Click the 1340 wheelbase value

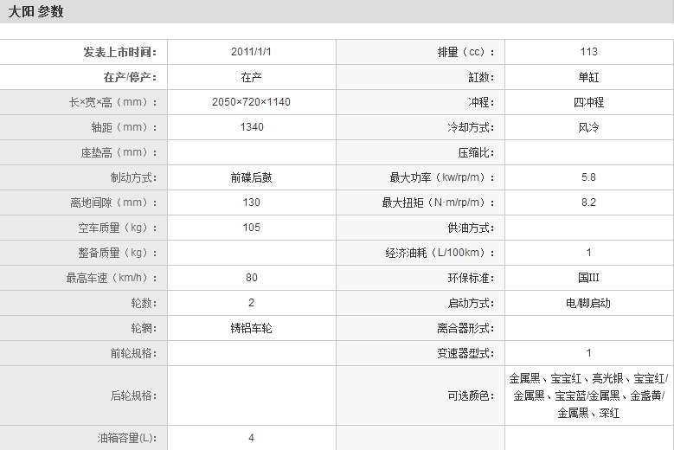coord(251,127)
